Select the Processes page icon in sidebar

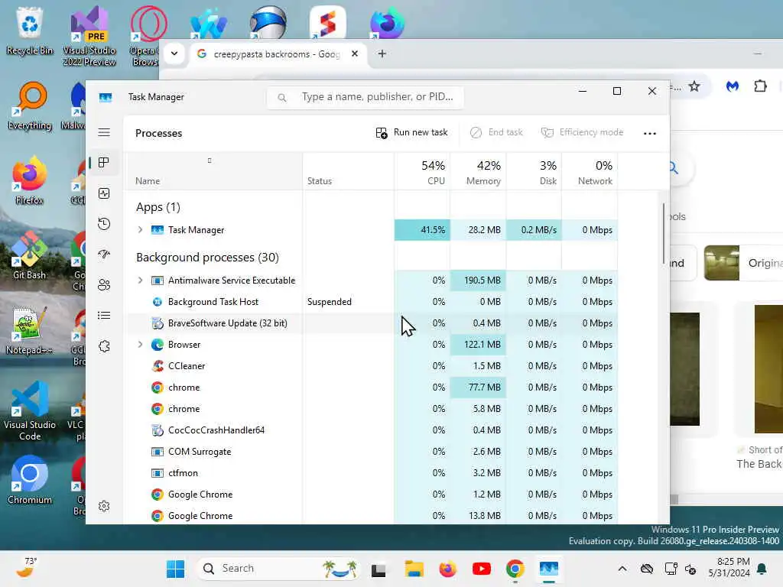pos(104,163)
